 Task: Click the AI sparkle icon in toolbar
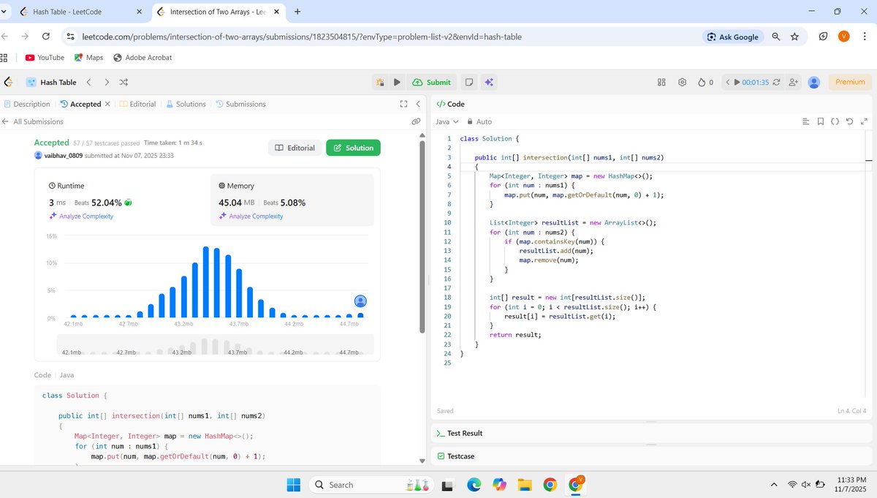(x=489, y=83)
